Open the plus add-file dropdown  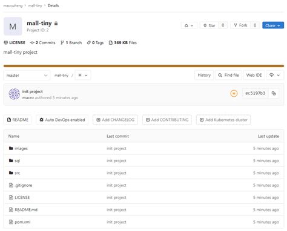point(83,76)
